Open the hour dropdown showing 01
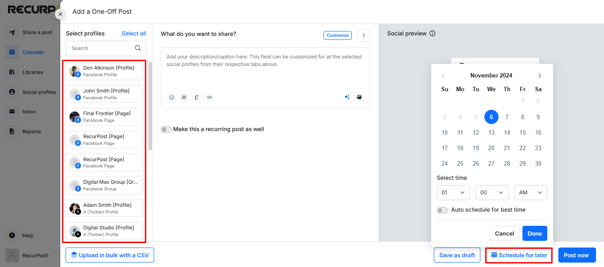Screen dimensions: 604x267 point(453,193)
